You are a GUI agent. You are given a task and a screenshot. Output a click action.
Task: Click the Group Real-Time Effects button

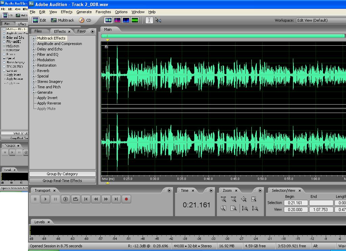point(62,181)
